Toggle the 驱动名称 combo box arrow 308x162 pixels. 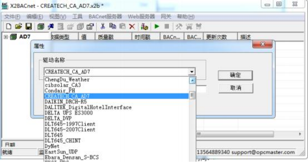(192, 72)
